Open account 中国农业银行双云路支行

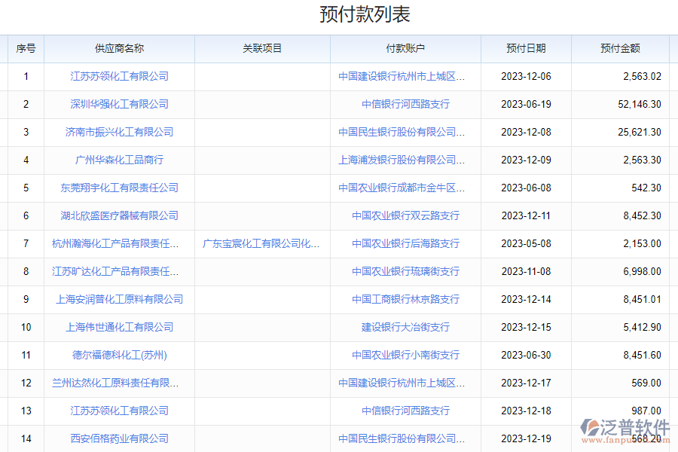click(x=405, y=215)
